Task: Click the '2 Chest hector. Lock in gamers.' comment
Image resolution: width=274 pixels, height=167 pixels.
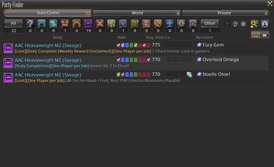Action: point(181,51)
